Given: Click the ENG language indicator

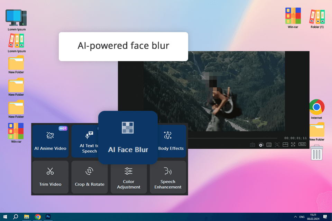Looking at the screenshot, I should click(302, 217).
